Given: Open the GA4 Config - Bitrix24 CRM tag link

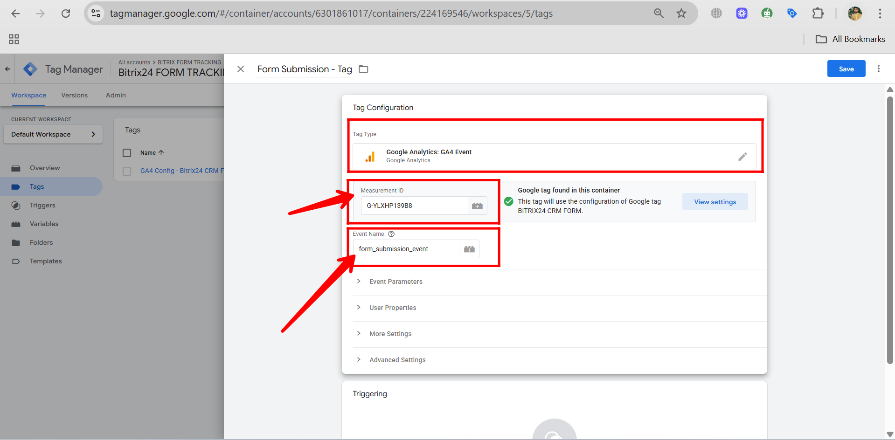Looking at the screenshot, I should click(182, 171).
